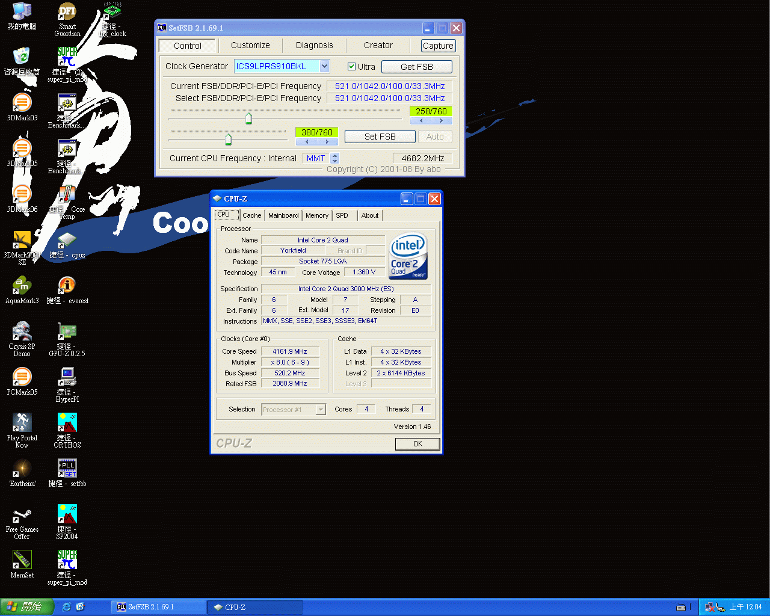Image resolution: width=770 pixels, height=616 pixels.
Task: Open the Recycle Bin (資源回收筒) icon
Action: (22, 61)
